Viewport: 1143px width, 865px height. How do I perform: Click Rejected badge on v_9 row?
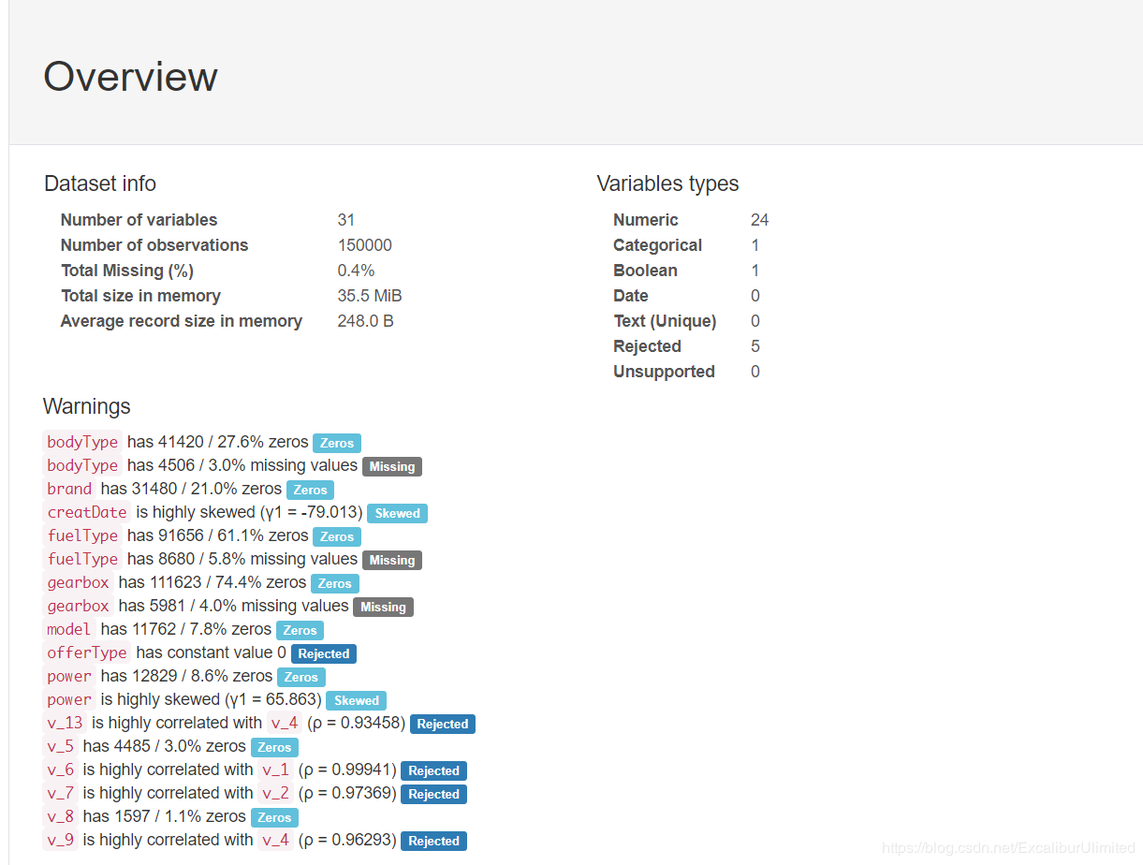pyautogui.click(x=433, y=841)
